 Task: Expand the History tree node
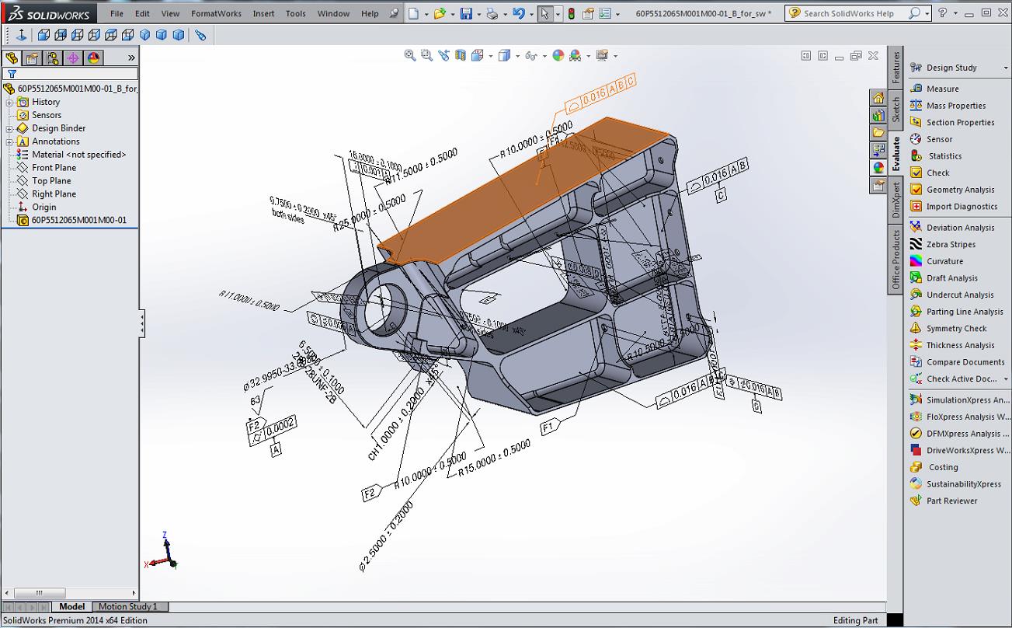pyautogui.click(x=9, y=102)
